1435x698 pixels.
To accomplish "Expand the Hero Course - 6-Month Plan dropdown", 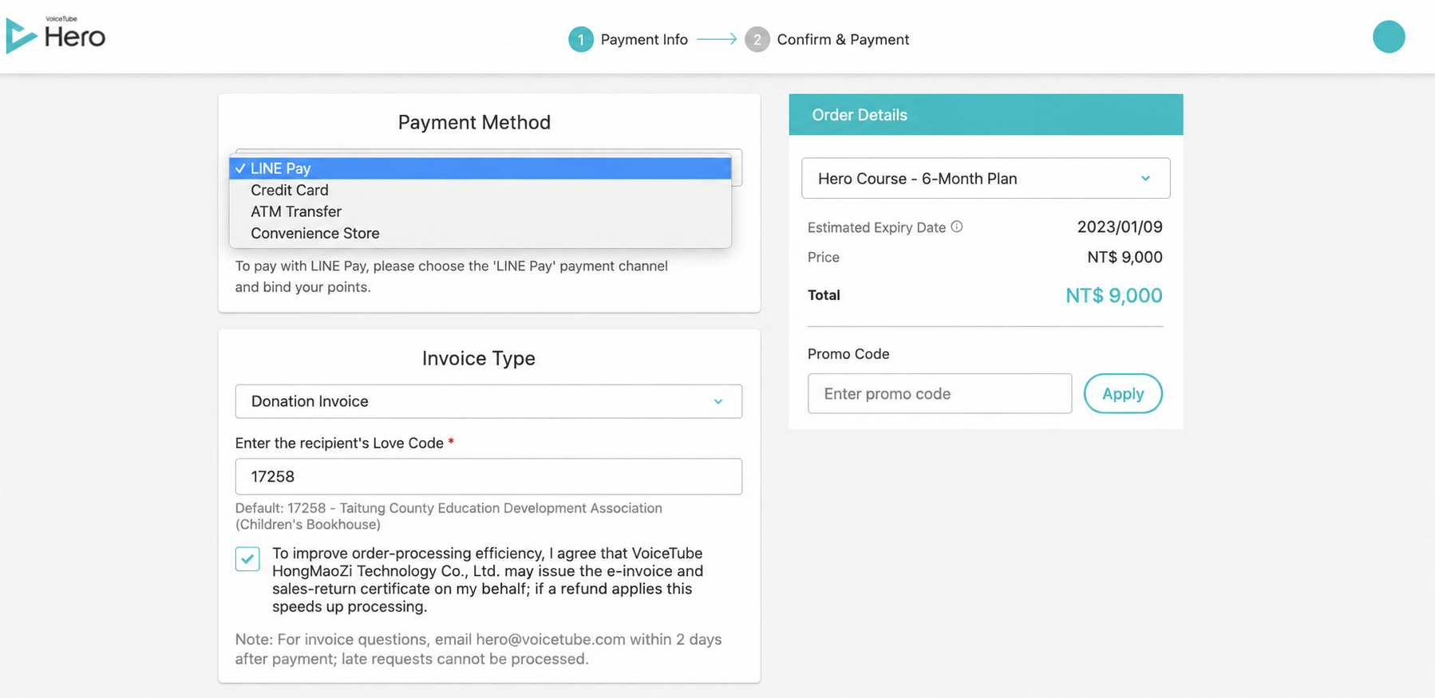I will click(x=986, y=178).
